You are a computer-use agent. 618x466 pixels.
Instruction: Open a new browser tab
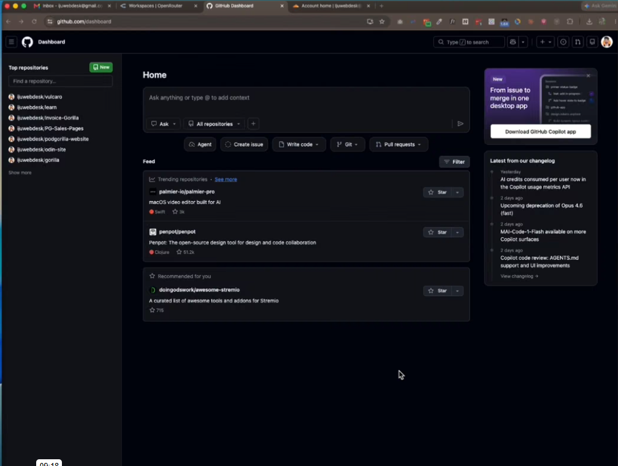click(381, 6)
